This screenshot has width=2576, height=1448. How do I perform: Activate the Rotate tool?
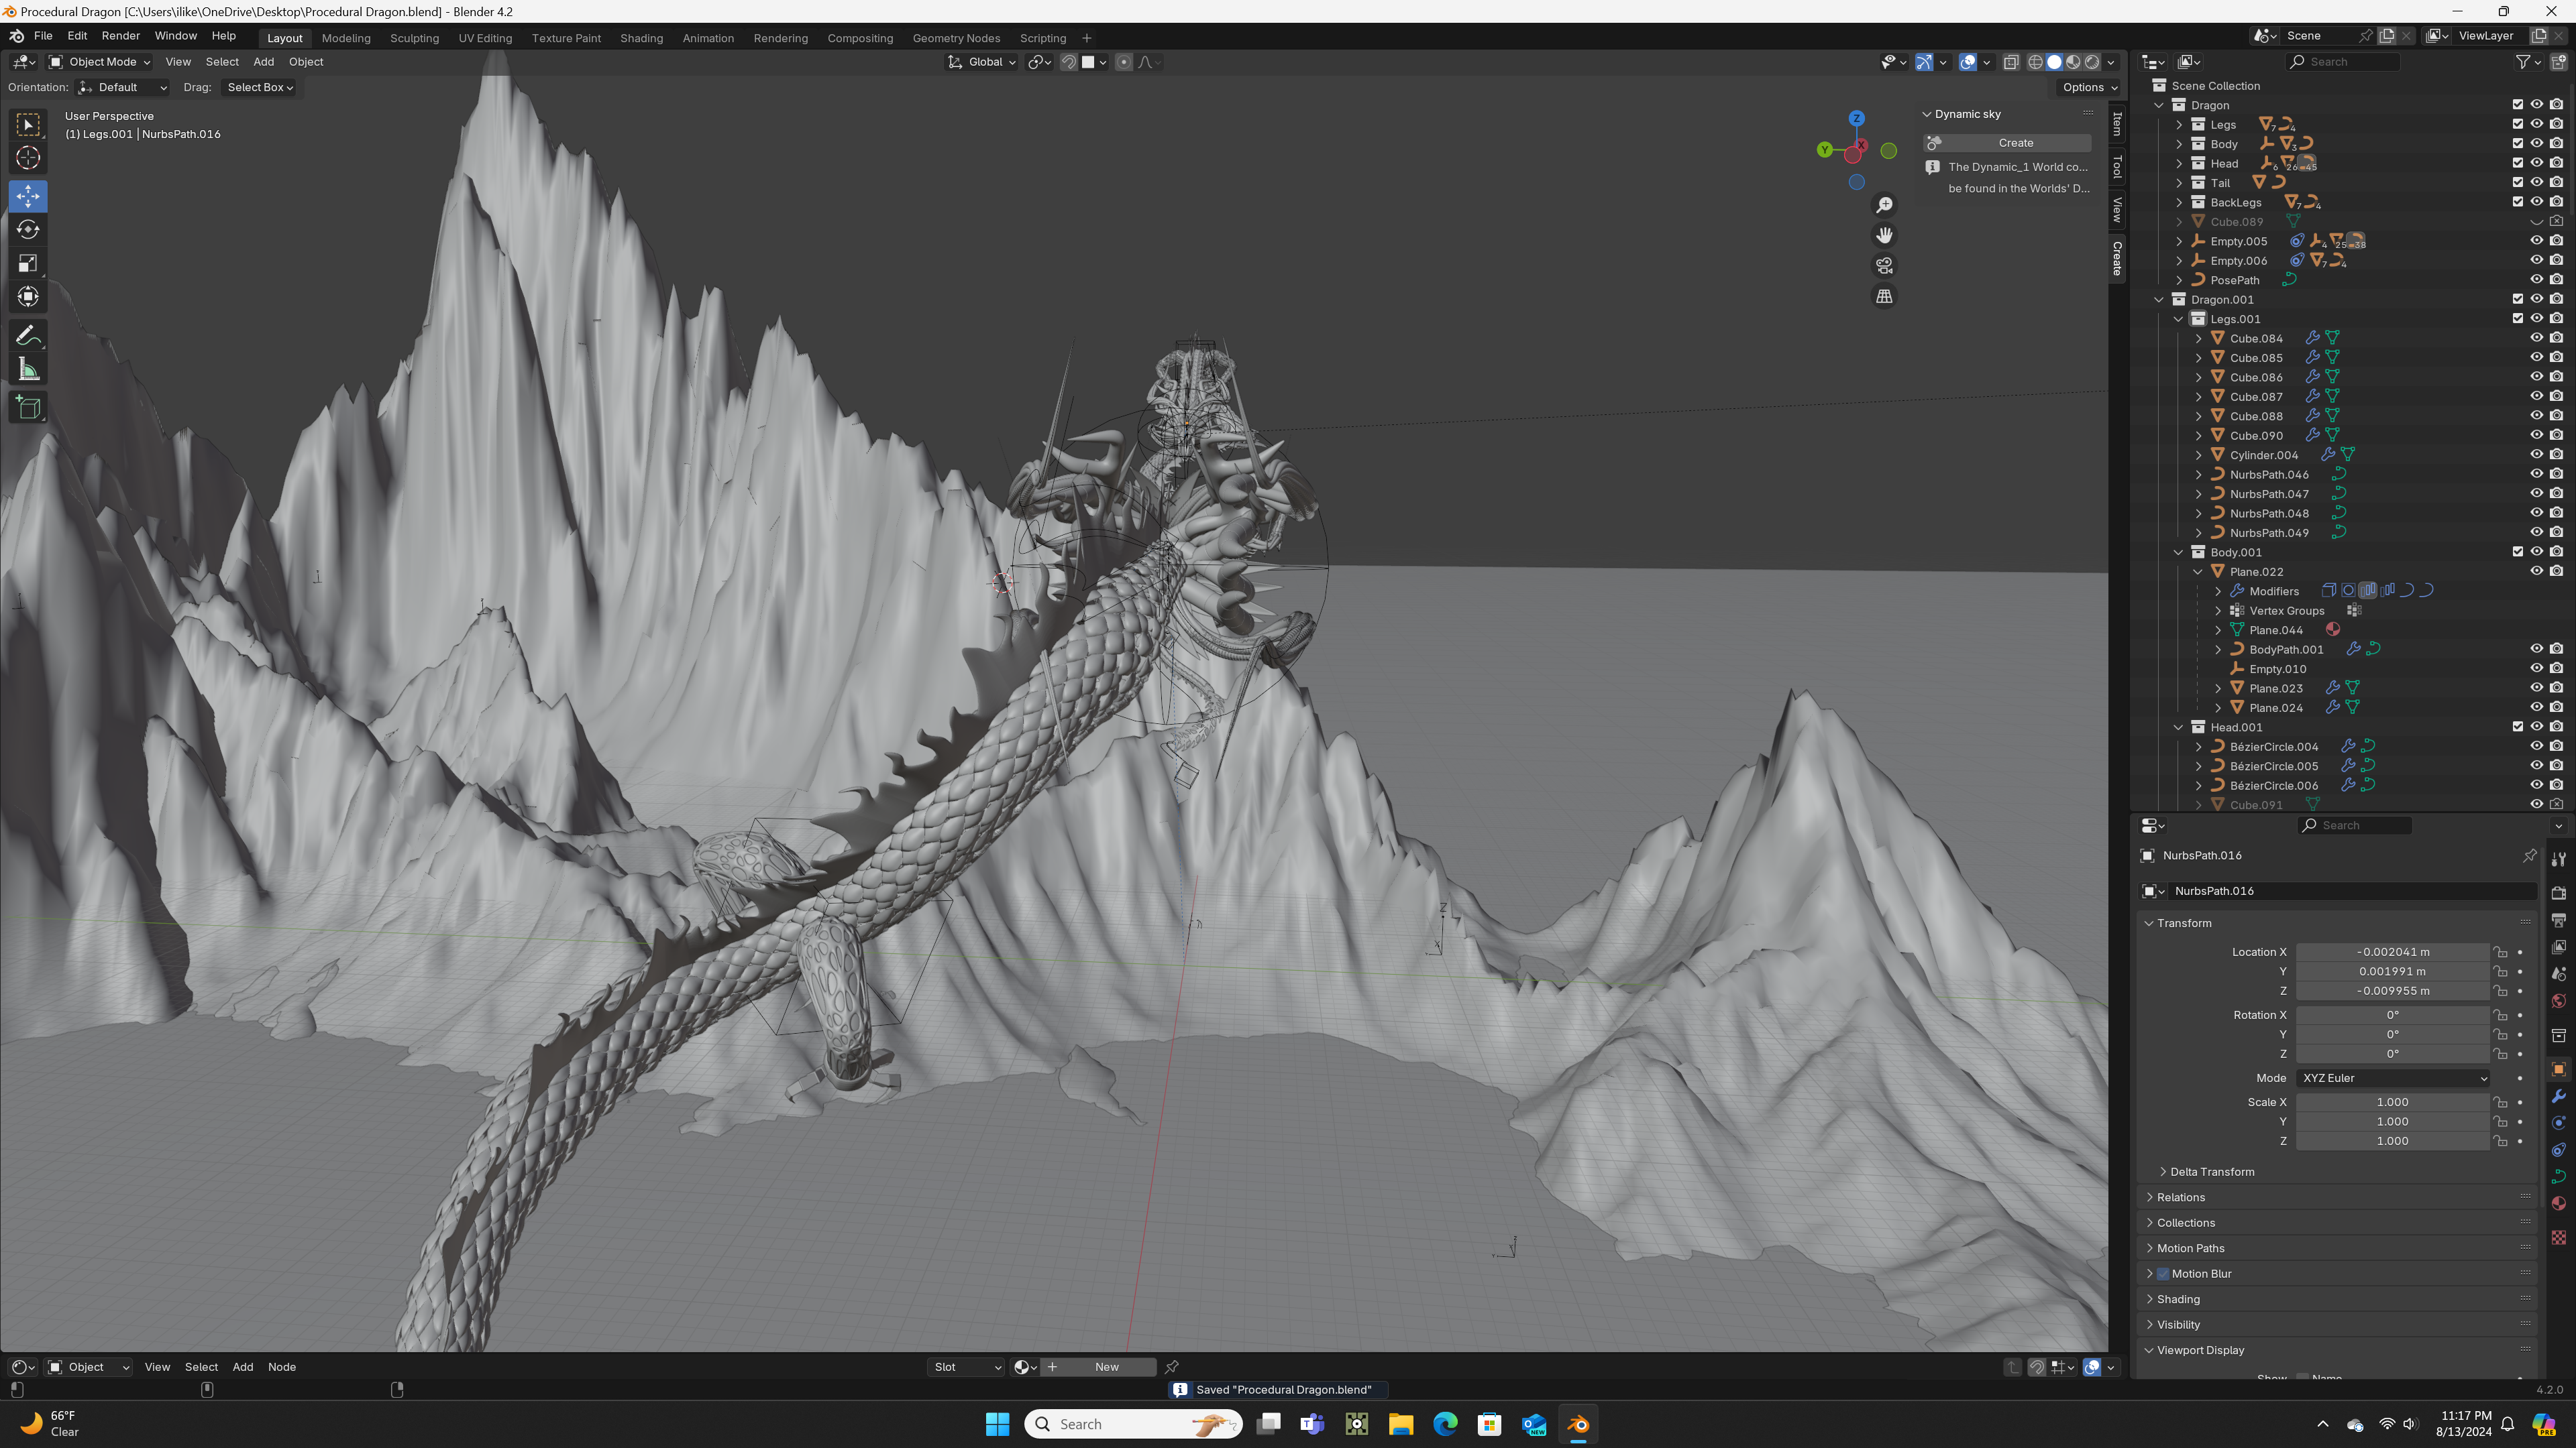point(28,230)
